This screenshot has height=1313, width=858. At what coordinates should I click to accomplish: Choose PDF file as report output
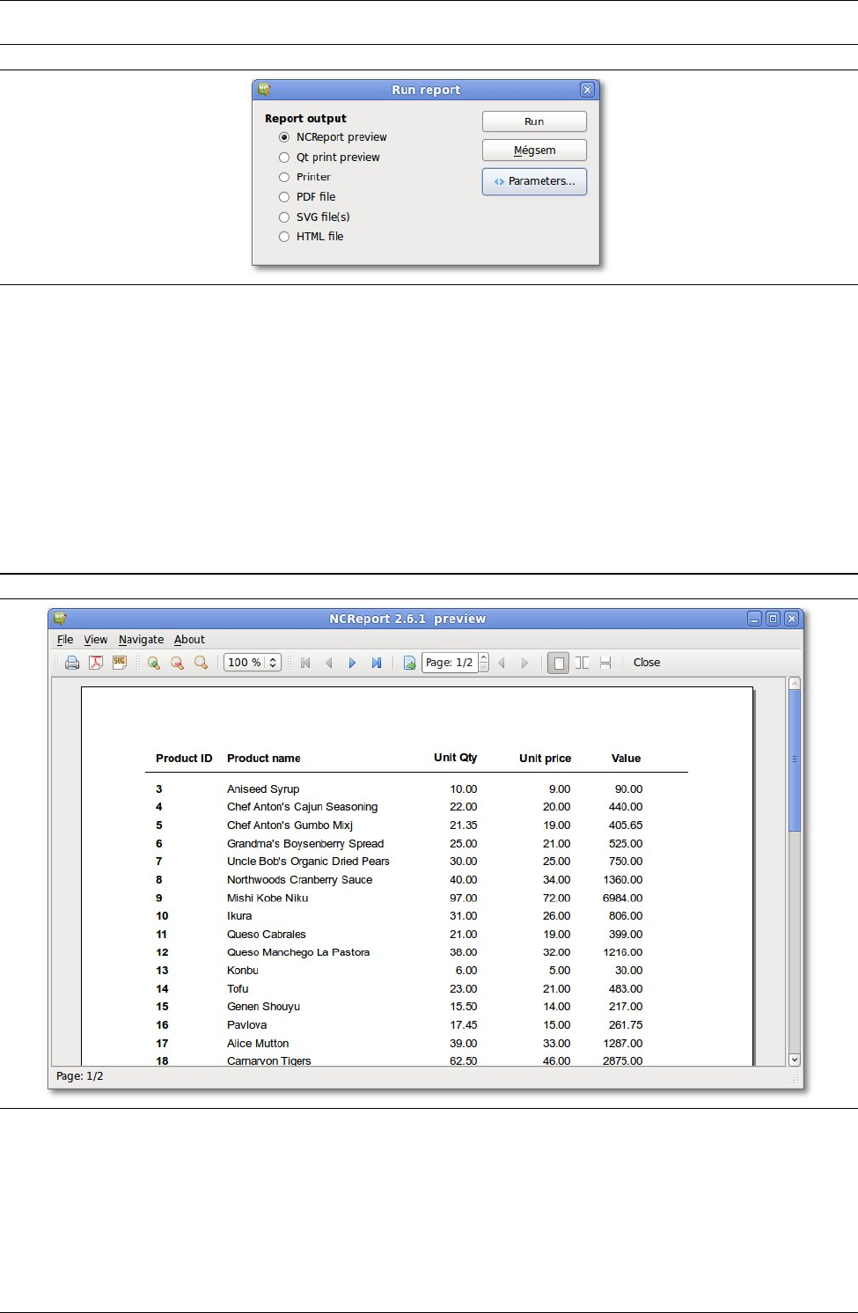(307, 197)
